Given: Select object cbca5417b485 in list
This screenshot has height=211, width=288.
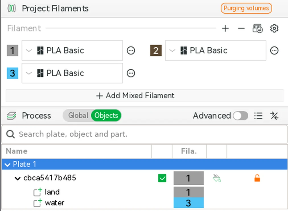Looking at the screenshot, I should 50,178.
